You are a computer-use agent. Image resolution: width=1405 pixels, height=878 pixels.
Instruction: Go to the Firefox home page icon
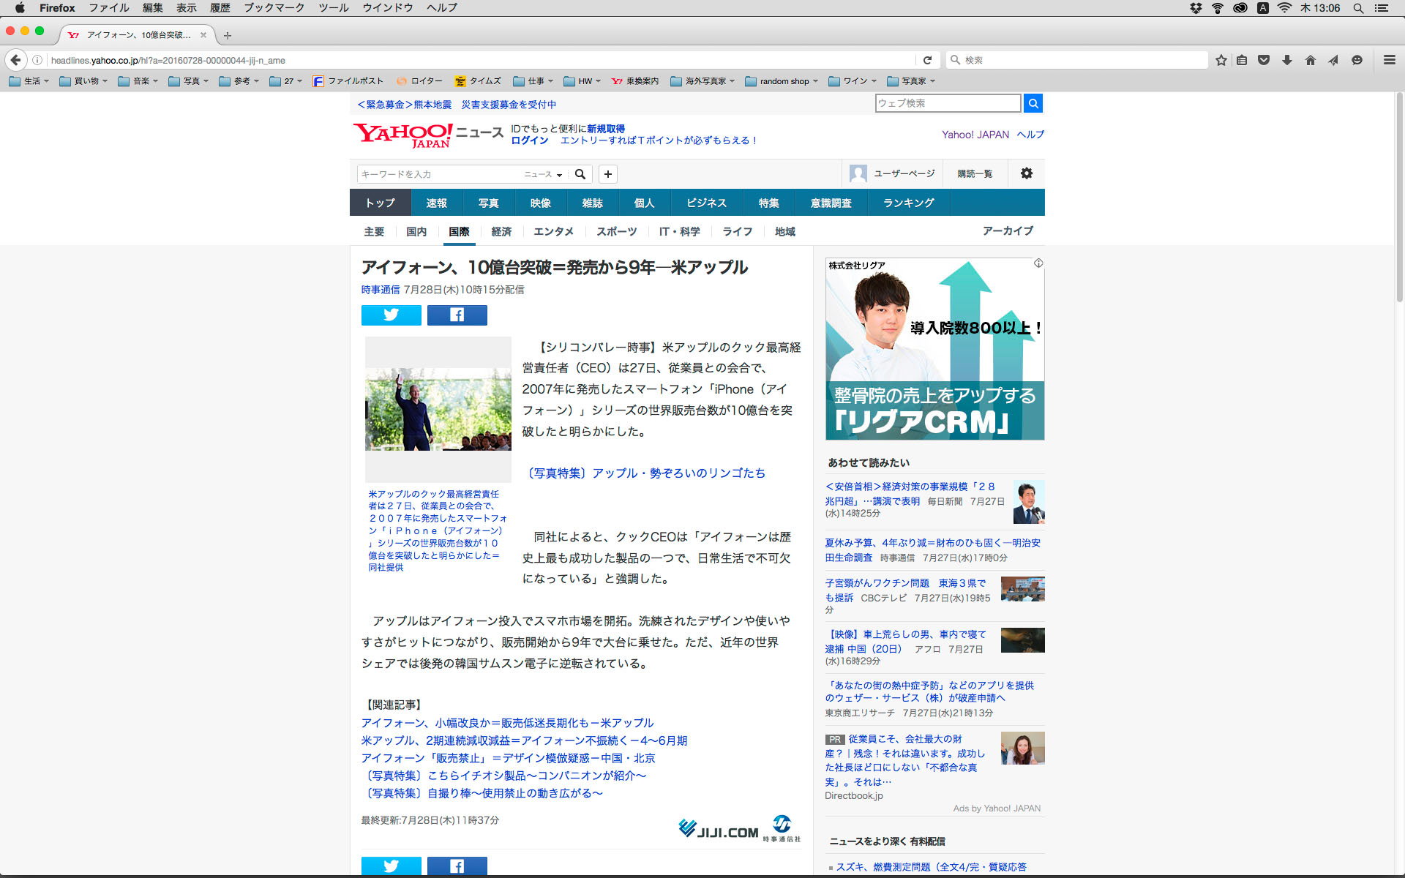point(1310,60)
